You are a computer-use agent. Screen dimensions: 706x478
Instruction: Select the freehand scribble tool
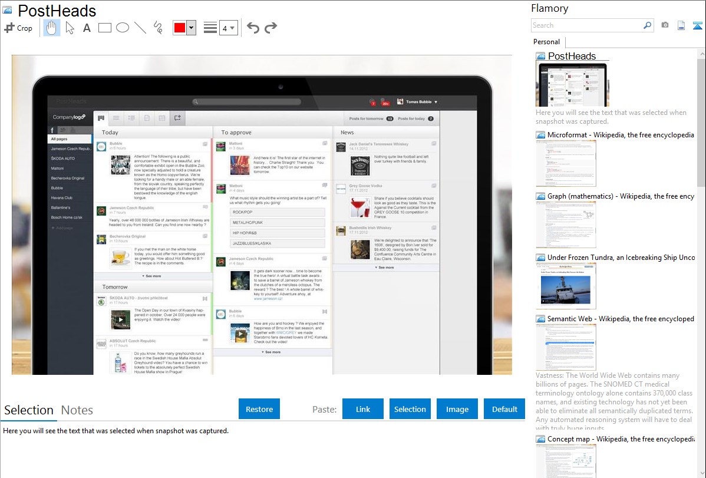click(158, 28)
